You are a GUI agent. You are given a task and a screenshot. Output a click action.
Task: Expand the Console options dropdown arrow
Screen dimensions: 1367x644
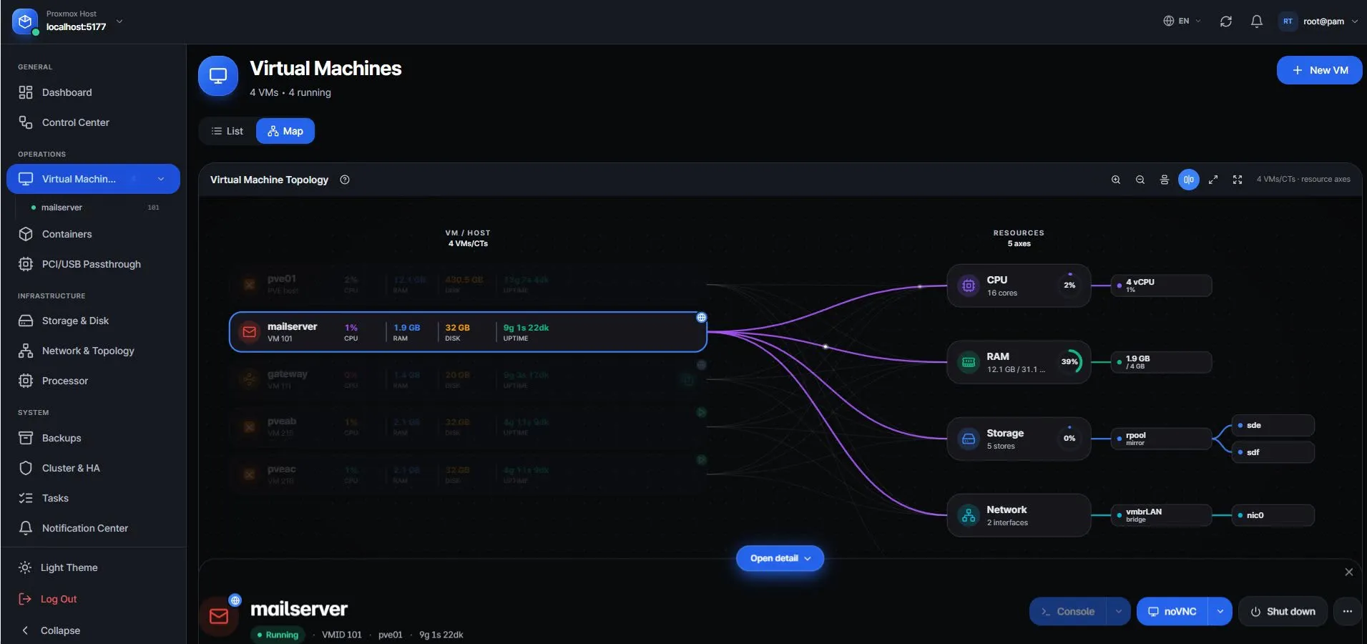point(1118,612)
